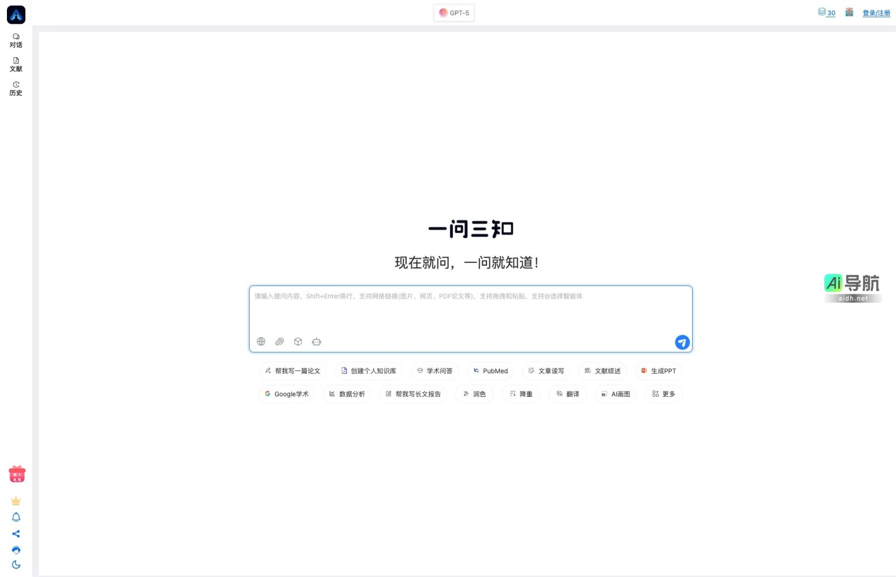Open the GPT-5 model selector
Viewport: 896px width, 577px height.
point(454,12)
